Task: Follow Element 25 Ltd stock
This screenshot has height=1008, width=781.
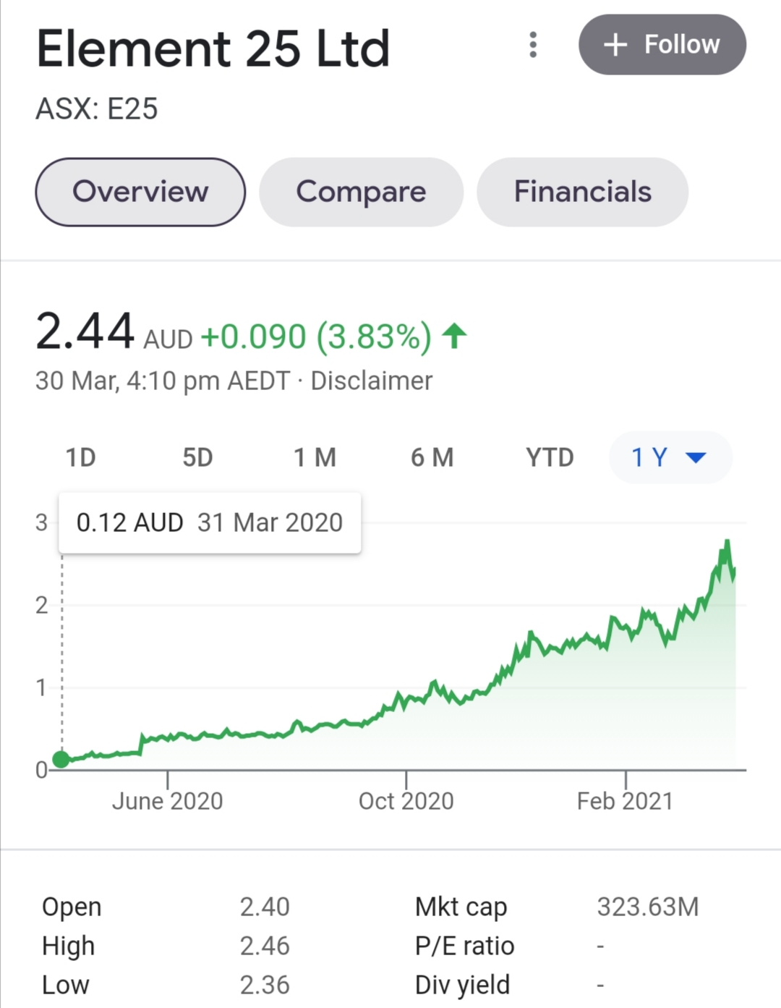Action: 662,45
